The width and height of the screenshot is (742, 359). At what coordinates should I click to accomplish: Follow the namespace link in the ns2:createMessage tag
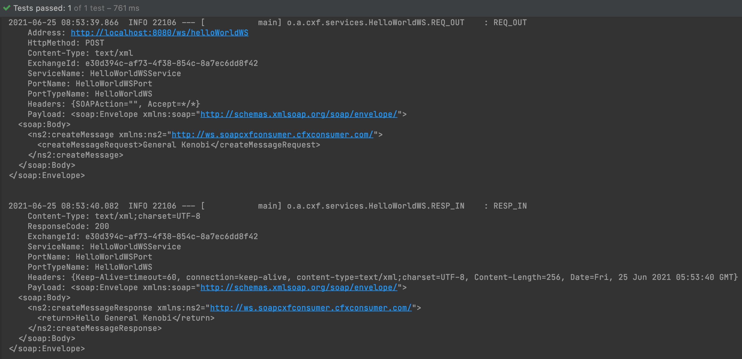click(x=272, y=135)
